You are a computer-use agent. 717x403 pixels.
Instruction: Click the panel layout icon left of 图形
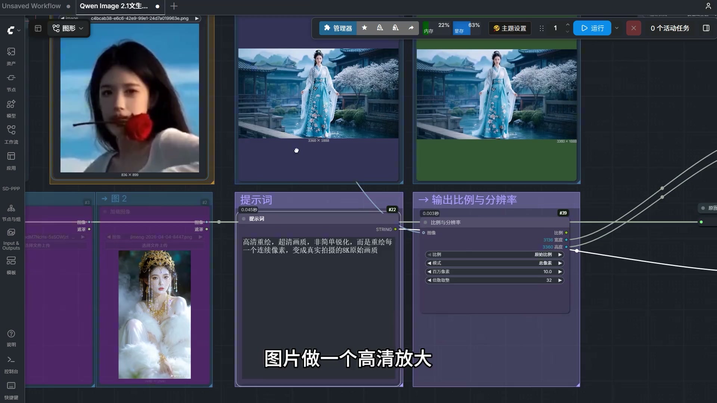point(38,28)
